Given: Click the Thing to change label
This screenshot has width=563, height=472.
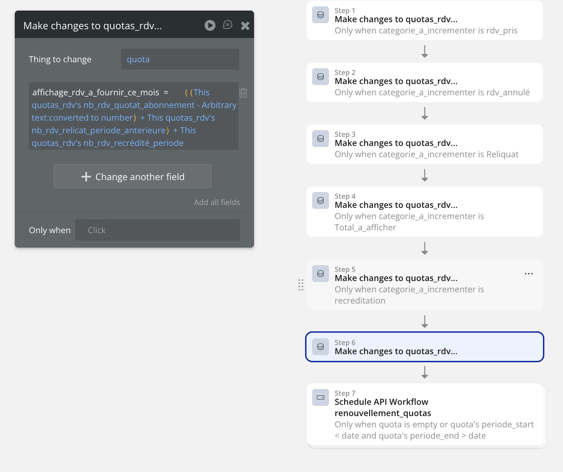Looking at the screenshot, I should pyautogui.click(x=60, y=59).
